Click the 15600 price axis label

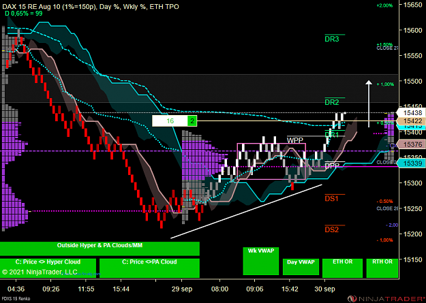tap(412, 30)
